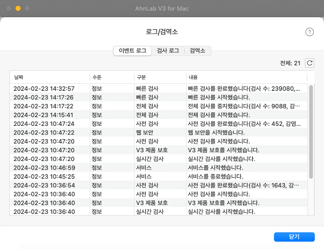Image resolution: width=324 pixels, height=249 pixels.
Task: Select the 2024-02-23 14:32:57 log row
Action: point(158,89)
